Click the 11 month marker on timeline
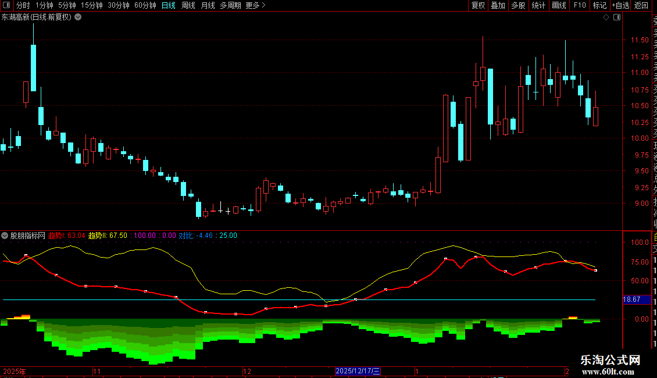 click(x=97, y=371)
